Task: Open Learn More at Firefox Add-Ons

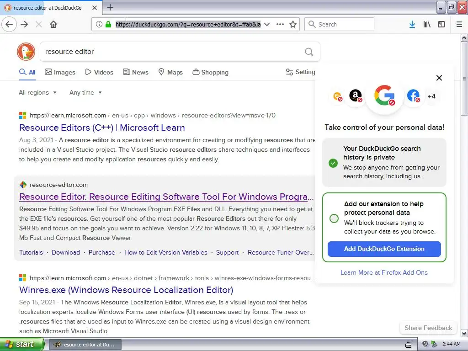Action: tap(384, 272)
